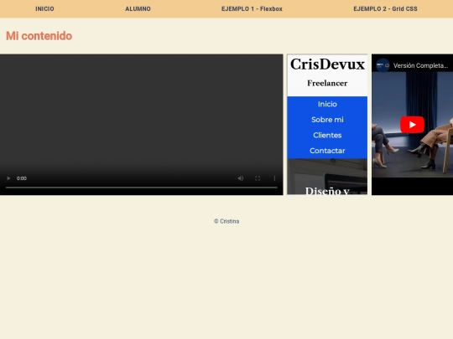Viewport: 453px width, 339px height.
Task: Click the video progress bar
Action: pyautogui.click(x=142, y=187)
